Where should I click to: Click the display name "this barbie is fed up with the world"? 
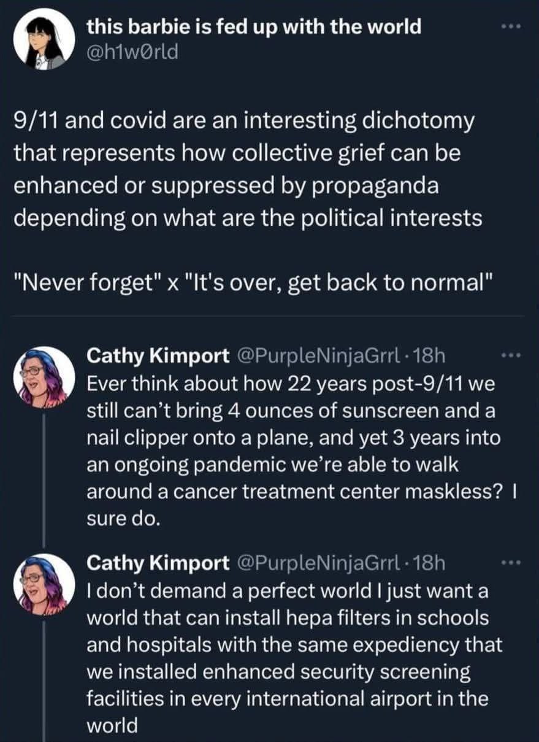pos(254,26)
